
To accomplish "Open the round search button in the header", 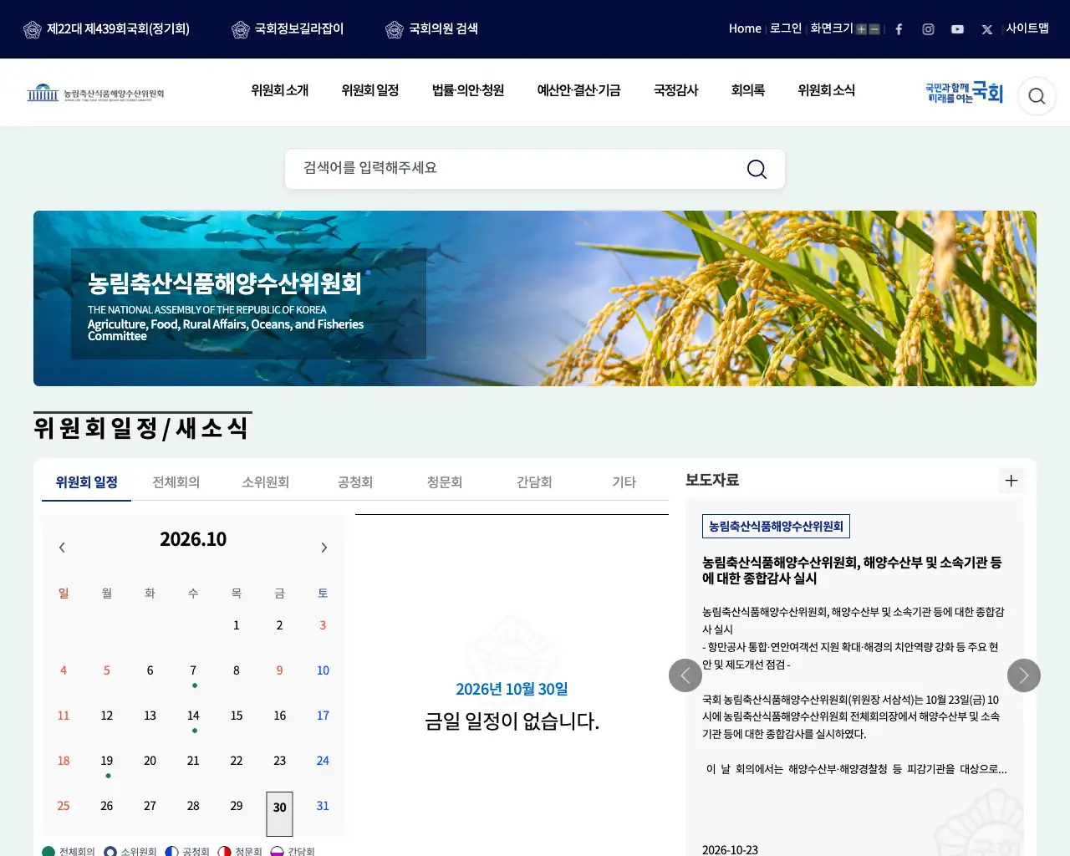I will [1037, 96].
